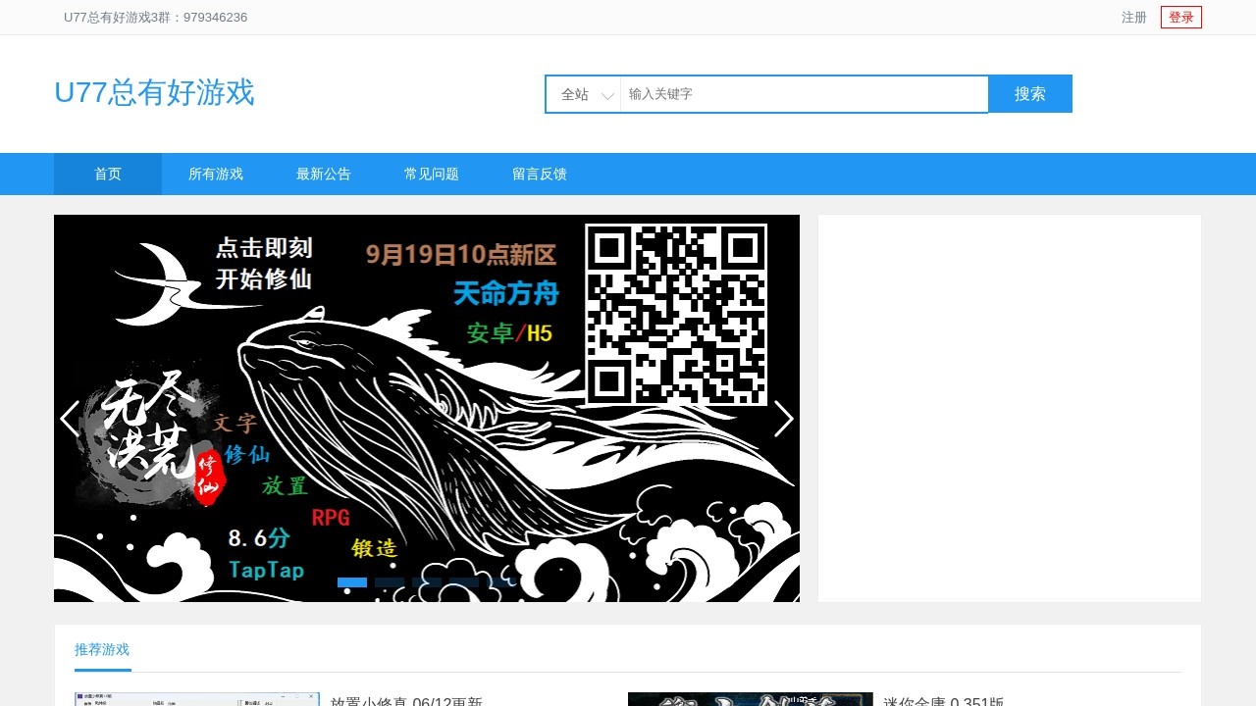
Task: Select the first carousel indicator dot
Action: tap(351, 581)
